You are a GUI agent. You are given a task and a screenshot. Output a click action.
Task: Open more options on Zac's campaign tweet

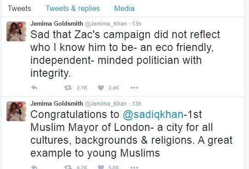coord(134,88)
